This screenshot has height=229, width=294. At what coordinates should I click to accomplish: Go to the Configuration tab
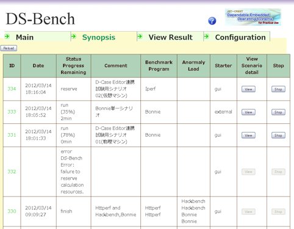(240, 37)
